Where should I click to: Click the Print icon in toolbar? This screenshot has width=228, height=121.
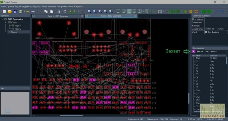click(x=20, y=11)
